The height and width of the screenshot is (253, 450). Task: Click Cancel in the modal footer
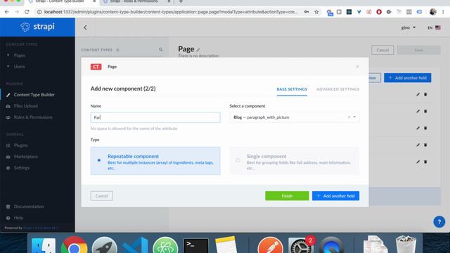101,196
